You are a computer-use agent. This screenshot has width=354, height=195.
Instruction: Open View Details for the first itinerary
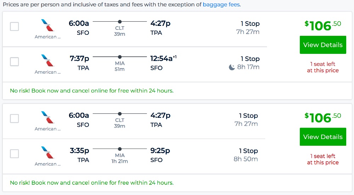click(323, 45)
